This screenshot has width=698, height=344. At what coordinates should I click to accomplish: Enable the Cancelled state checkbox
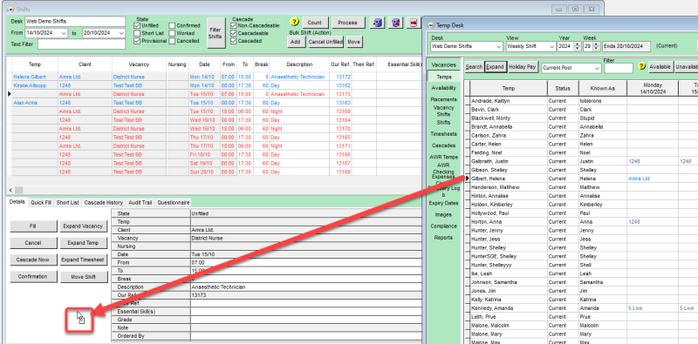tap(172, 41)
